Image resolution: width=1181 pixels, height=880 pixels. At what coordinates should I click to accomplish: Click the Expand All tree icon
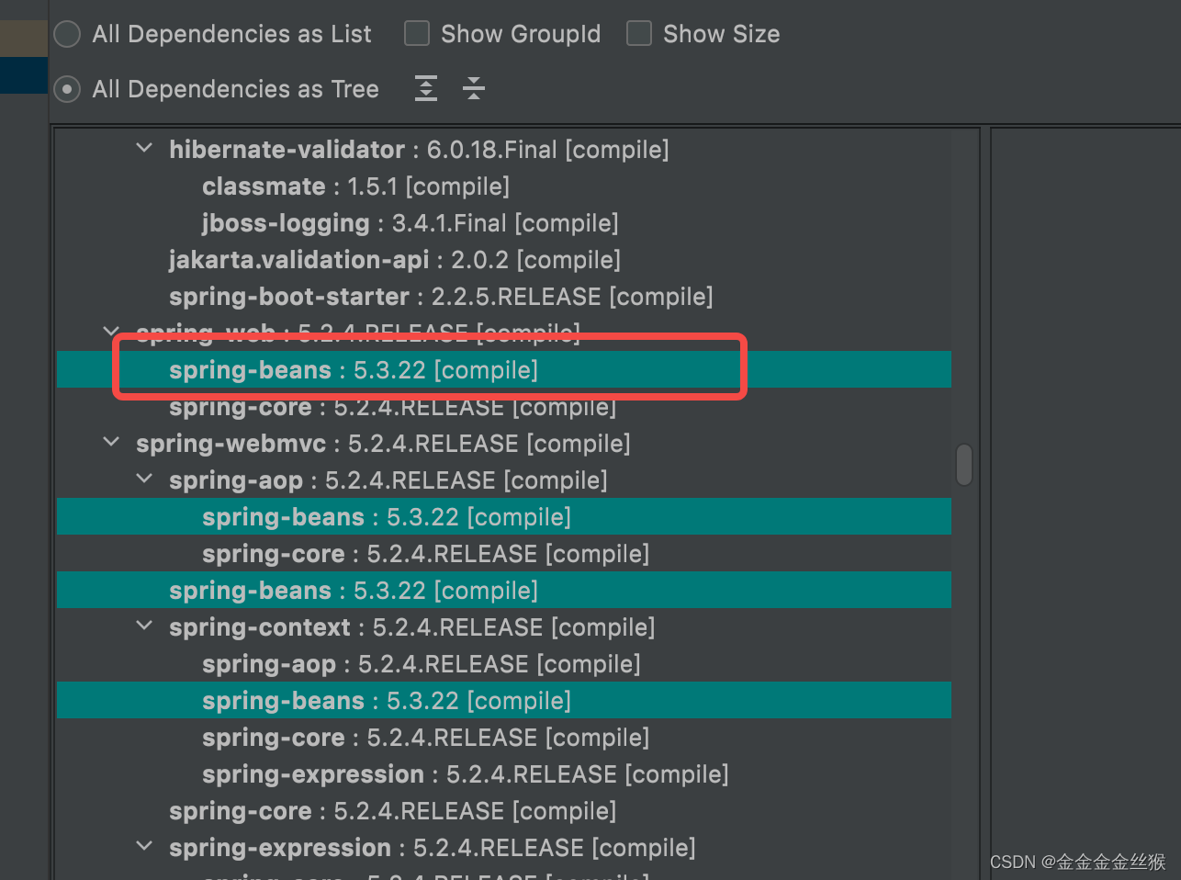click(x=426, y=88)
